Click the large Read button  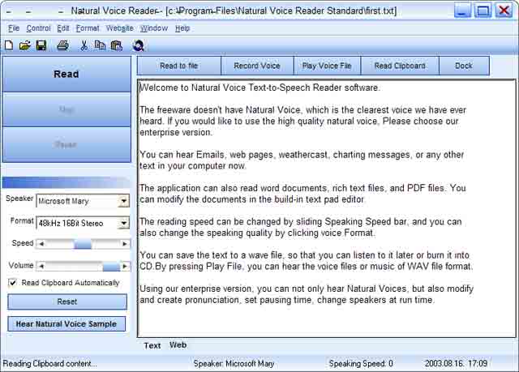pyautogui.click(x=66, y=74)
